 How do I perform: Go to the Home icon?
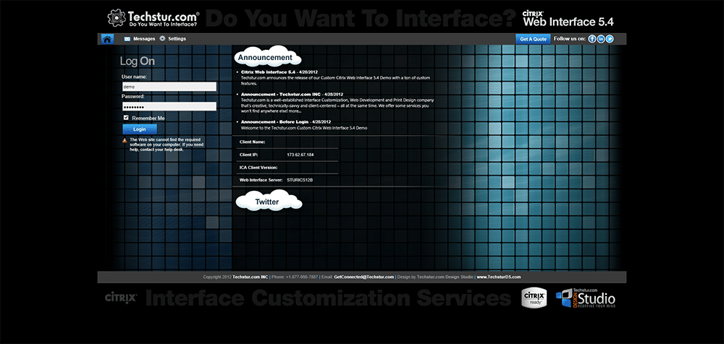107,39
